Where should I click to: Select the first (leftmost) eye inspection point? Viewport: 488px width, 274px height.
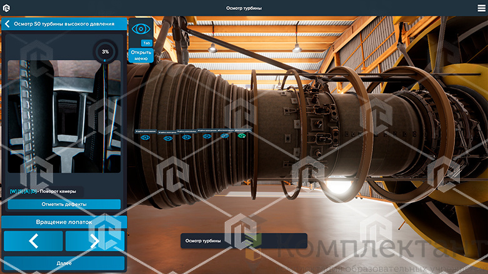tap(144, 137)
